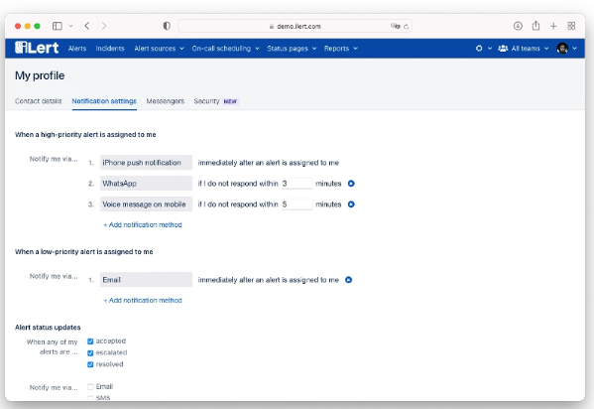Uncheck the escalated status checkbox

(x=90, y=352)
